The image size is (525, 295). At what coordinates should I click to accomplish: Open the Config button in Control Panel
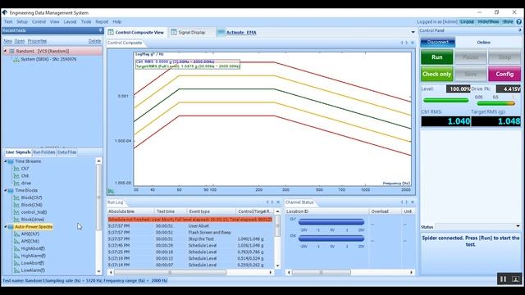point(504,74)
